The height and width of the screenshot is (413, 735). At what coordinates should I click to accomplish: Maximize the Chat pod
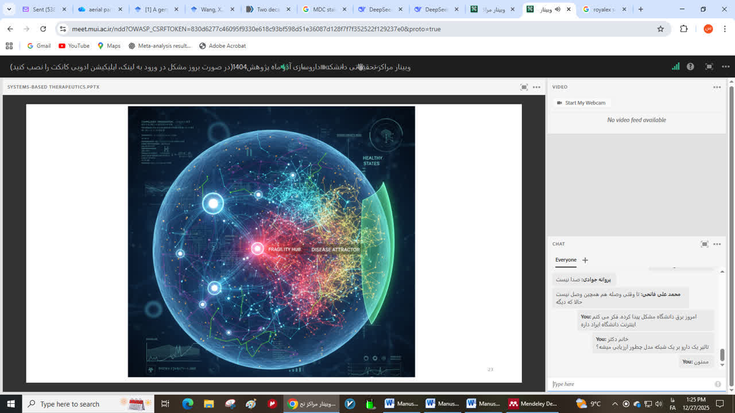[x=705, y=244]
